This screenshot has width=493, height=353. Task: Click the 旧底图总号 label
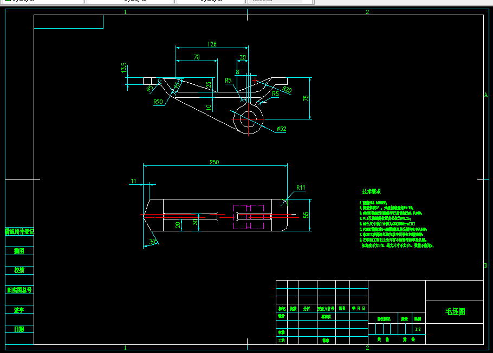pos(20,290)
